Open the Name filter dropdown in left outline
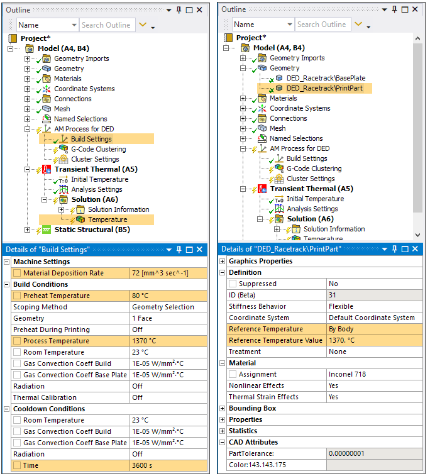This screenshot has height=476, width=430. tap(73, 25)
